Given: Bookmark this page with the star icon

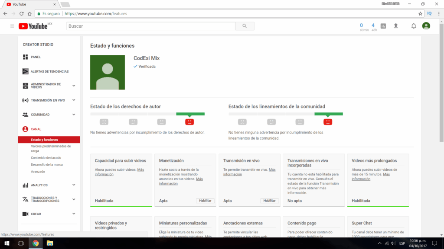Looking at the screenshot, I should pos(420,13).
